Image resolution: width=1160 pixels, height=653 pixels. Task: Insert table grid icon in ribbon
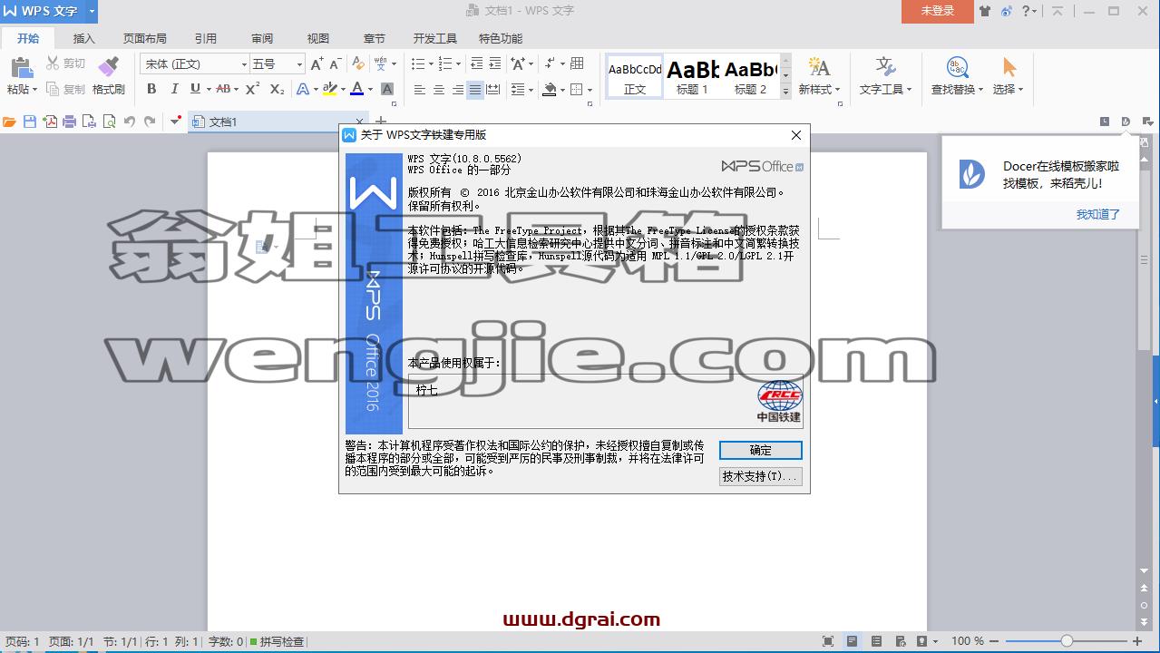point(577,63)
